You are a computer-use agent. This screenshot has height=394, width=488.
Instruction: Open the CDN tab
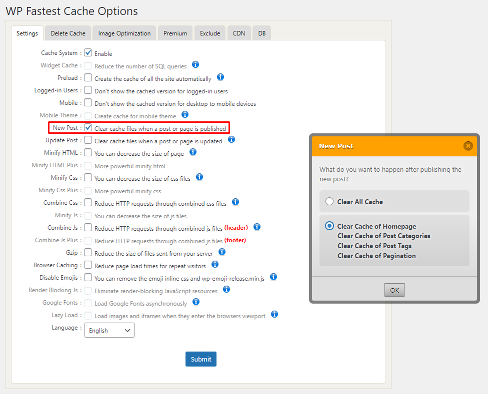[x=239, y=33]
